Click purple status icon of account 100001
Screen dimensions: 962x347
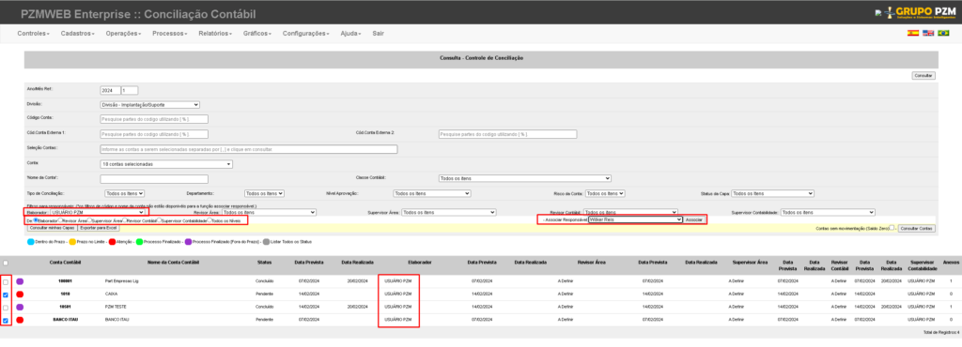21,281
